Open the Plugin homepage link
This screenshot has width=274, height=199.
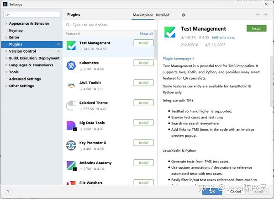click(x=179, y=59)
